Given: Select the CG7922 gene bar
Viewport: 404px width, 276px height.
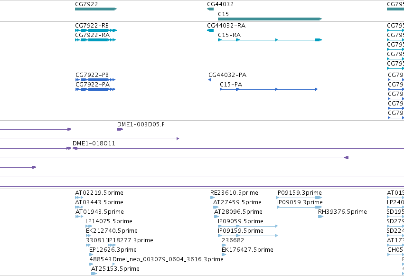Looking at the screenshot, I should click(96, 9).
